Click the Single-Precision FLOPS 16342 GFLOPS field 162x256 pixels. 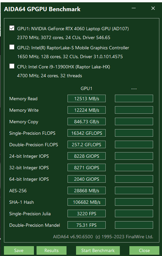tap(87, 133)
